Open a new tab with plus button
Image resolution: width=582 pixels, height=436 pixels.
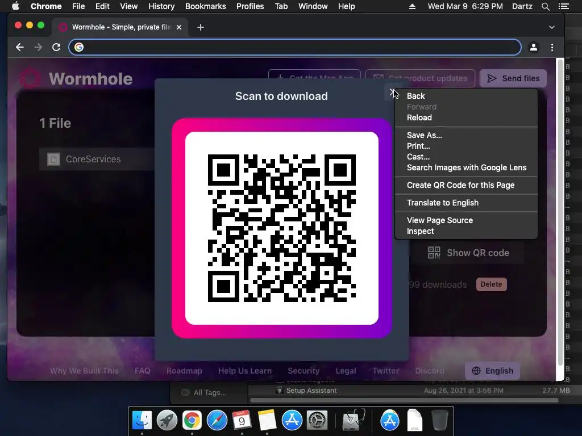click(x=201, y=27)
